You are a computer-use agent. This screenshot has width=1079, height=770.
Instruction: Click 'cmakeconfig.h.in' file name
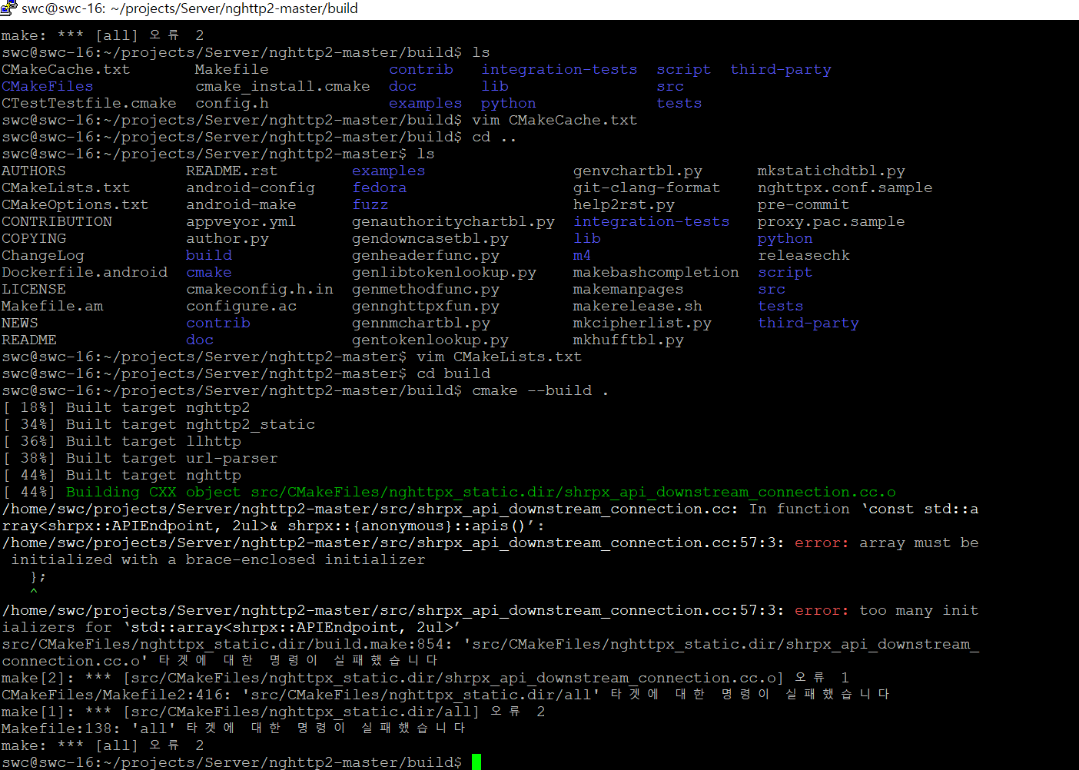[260, 289]
